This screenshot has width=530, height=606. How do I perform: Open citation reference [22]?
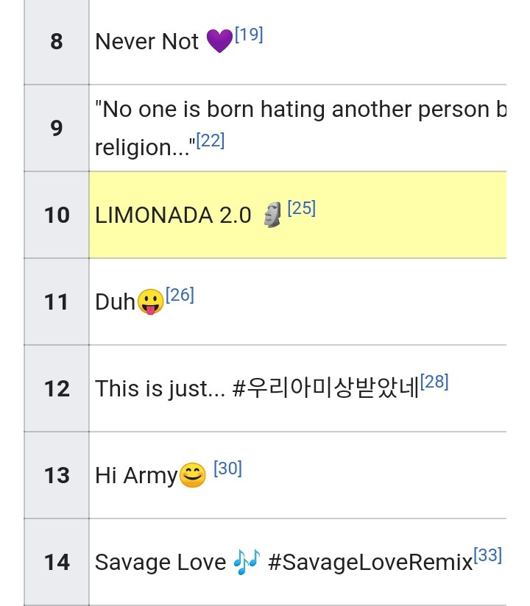click(211, 140)
